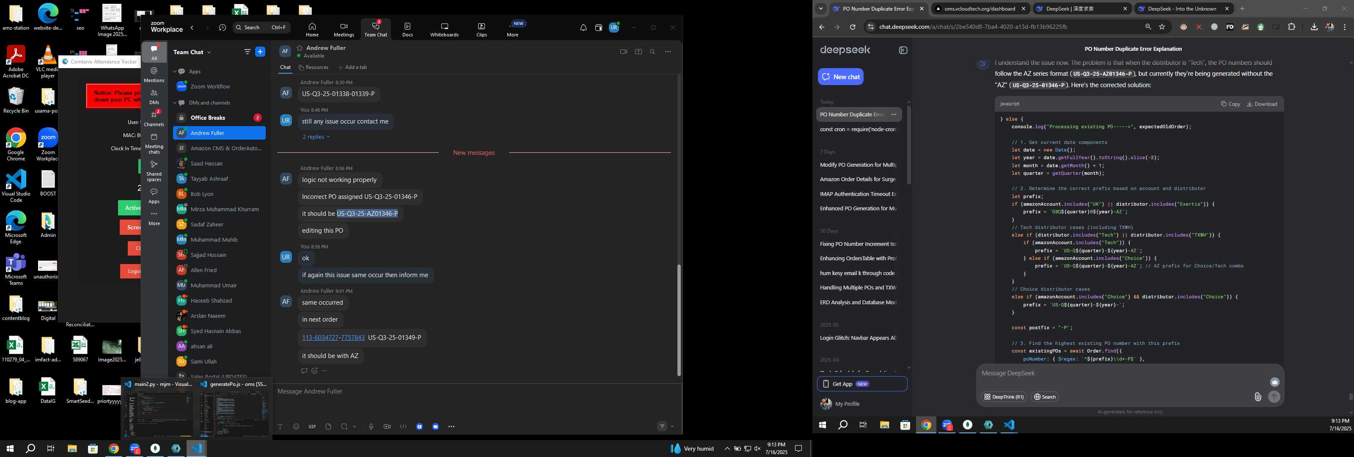
Task: Open screenshot options dropdown arrow in composer
Action: pyautogui.click(x=355, y=427)
